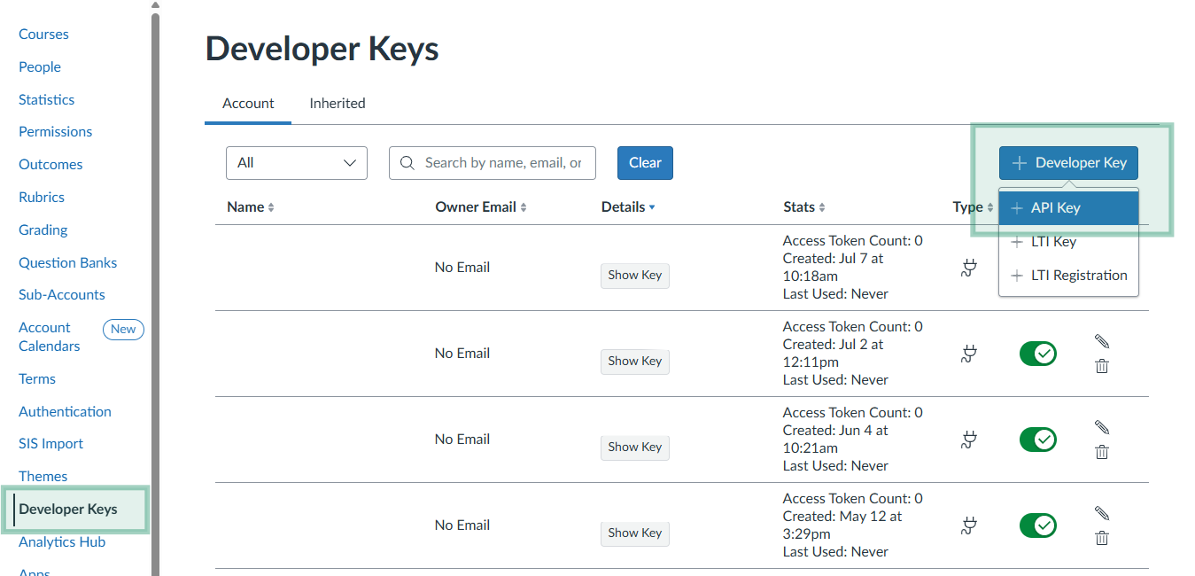This screenshot has width=1195, height=576.
Task: Open Courses in the sidebar
Action: 43,35
